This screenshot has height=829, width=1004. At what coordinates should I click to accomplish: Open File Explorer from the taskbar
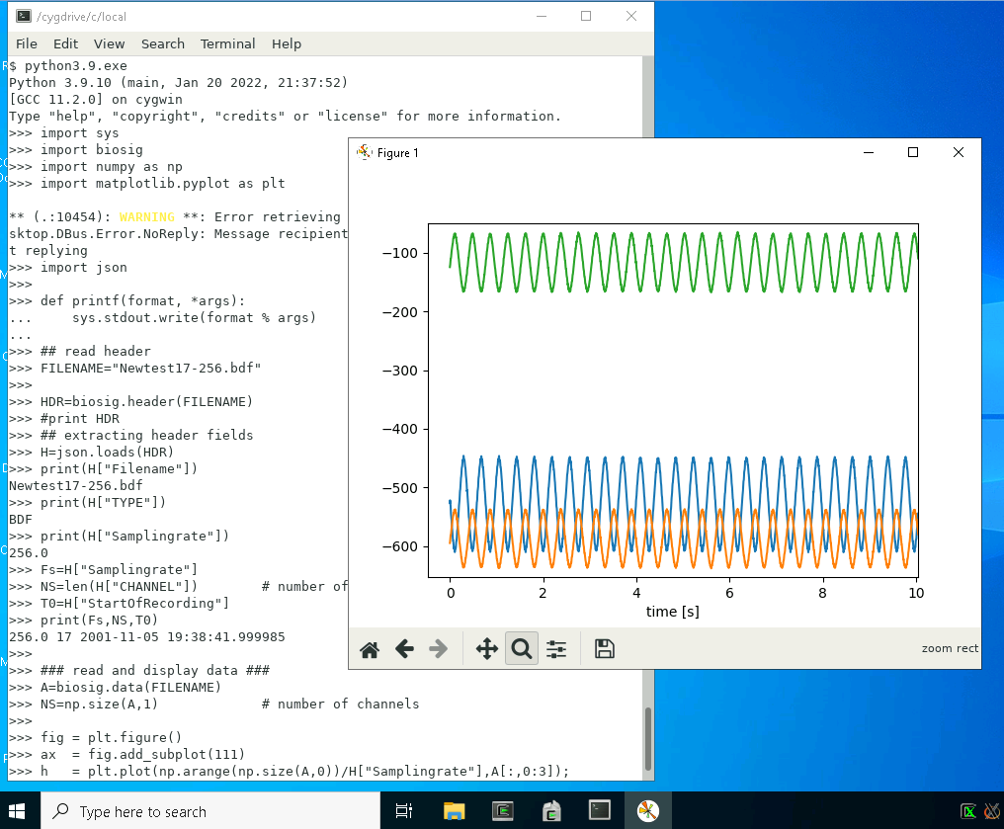(454, 811)
